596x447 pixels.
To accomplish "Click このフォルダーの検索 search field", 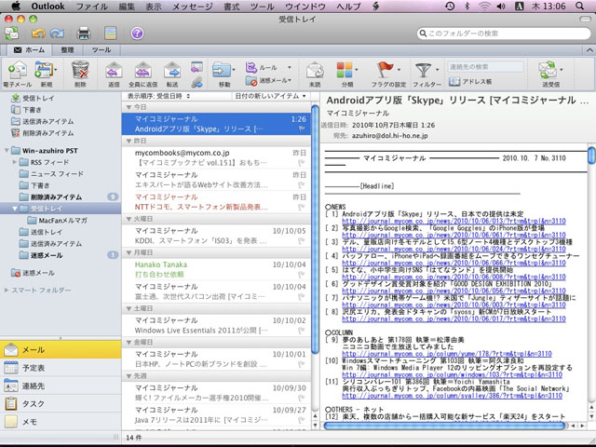I will point(504,34).
